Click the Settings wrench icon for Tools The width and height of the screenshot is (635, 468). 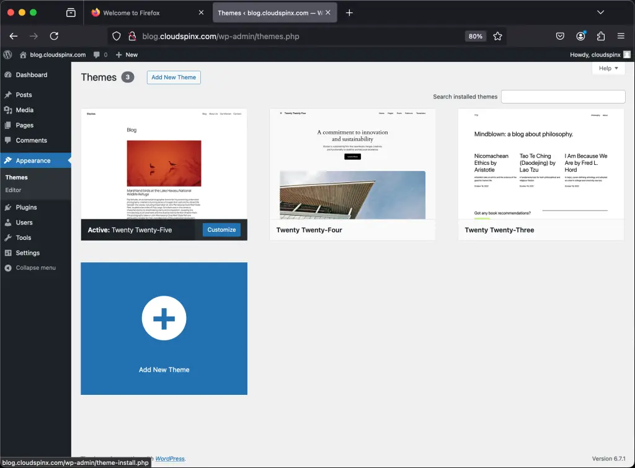pyautogui.click(x=9, y=237)
